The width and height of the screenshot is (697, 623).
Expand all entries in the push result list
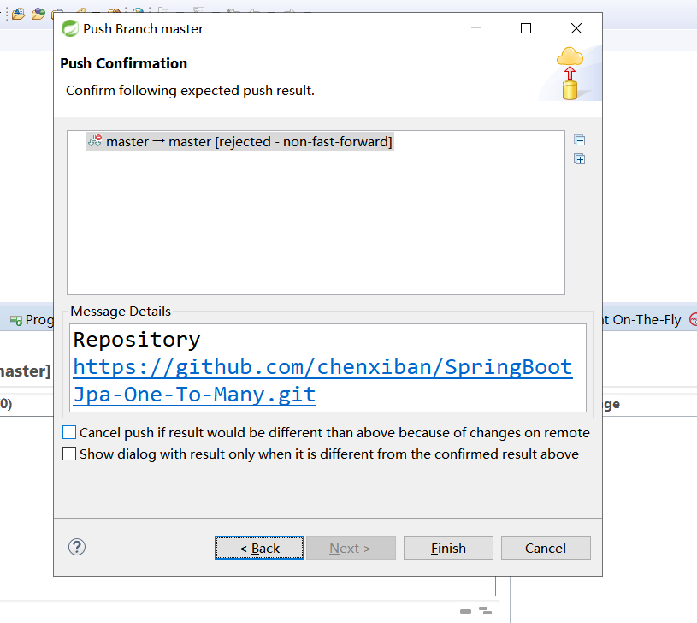tap(580, 159)
